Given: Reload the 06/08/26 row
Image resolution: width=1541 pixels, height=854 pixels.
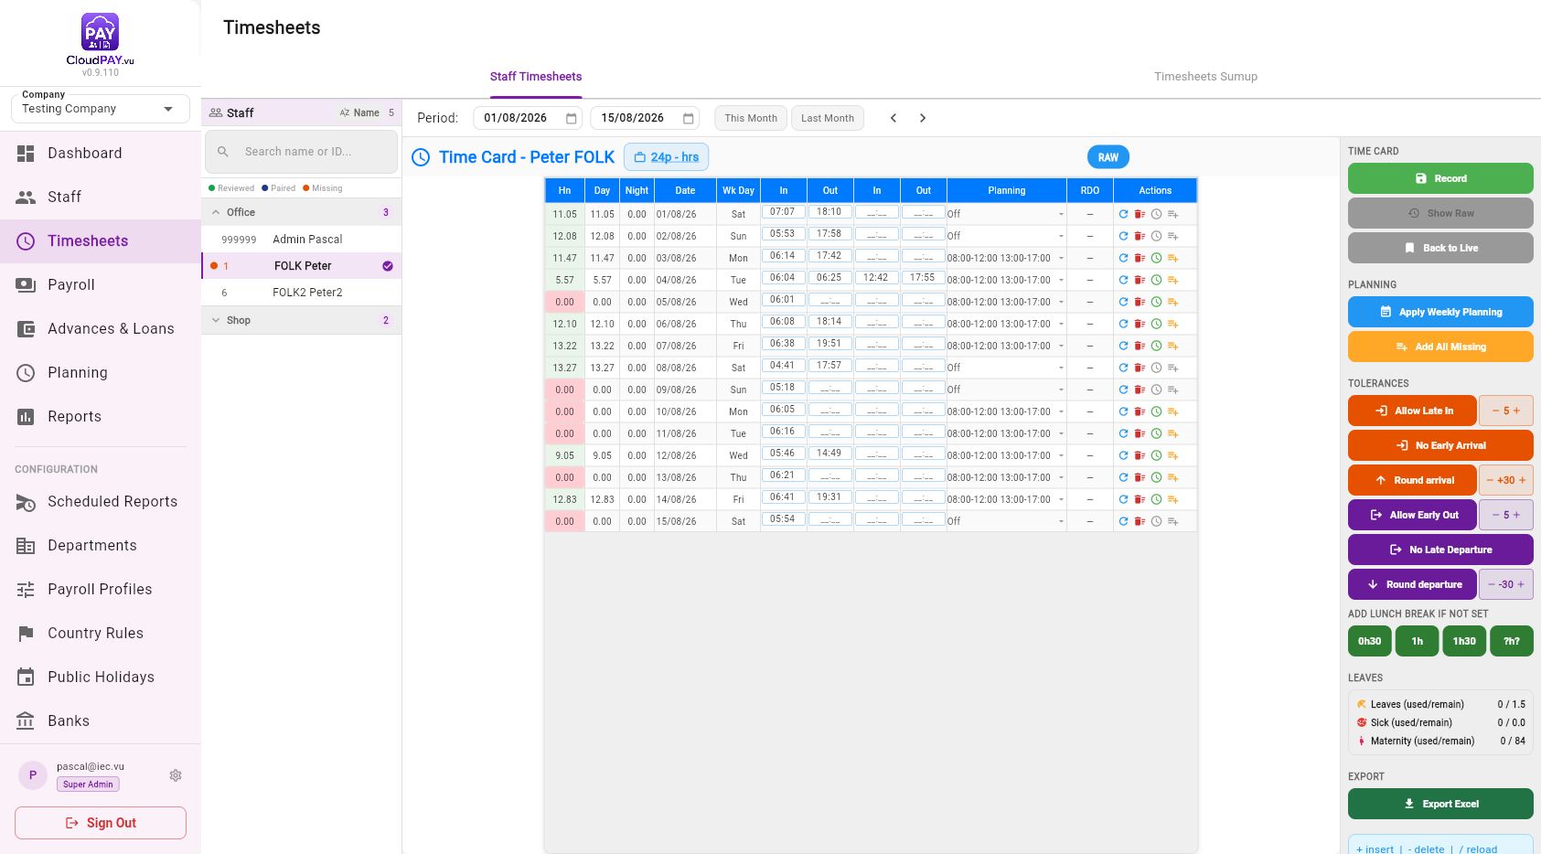Looking at the screenshot, I should [1123, 324].
